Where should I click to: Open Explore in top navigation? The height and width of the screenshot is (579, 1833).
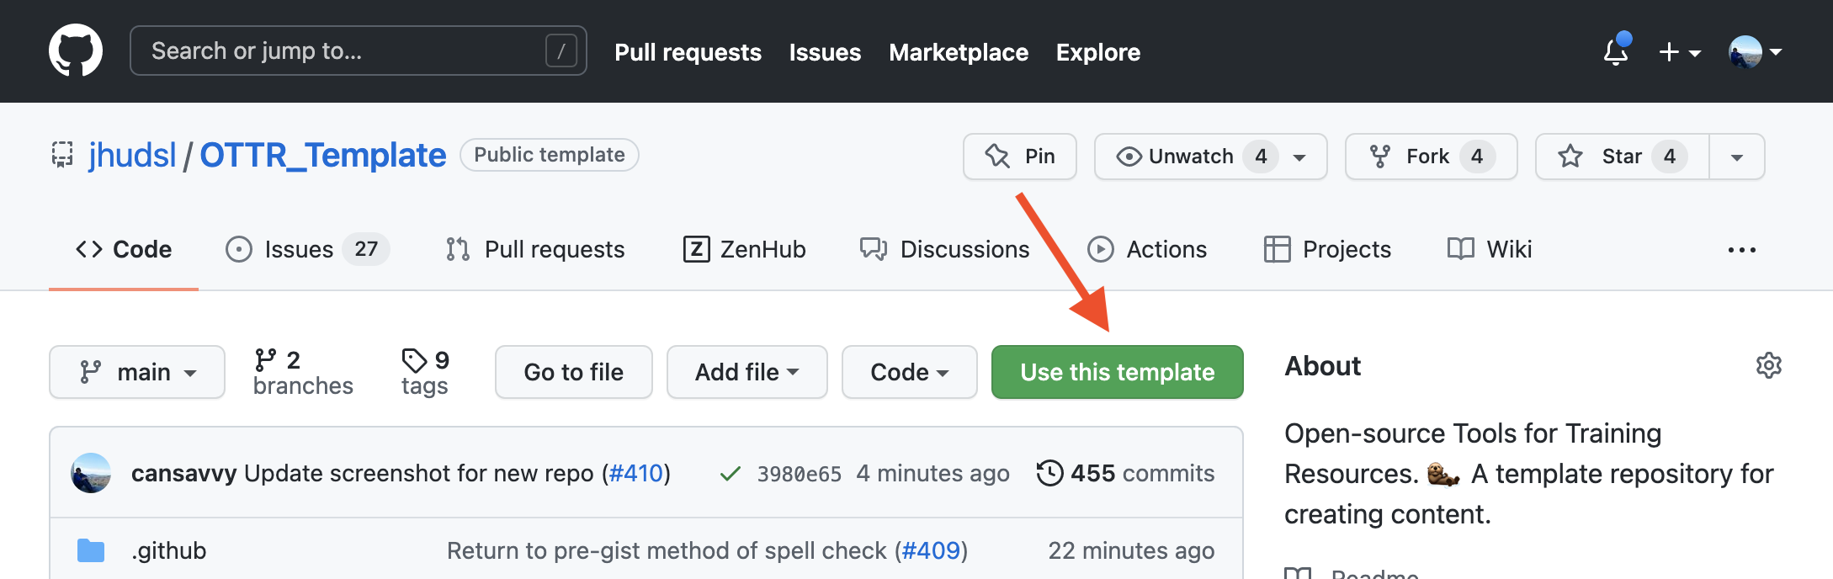point(1098,52)
